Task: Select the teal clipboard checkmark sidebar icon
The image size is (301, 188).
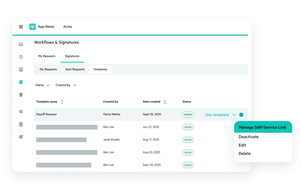Action: (x=21, y=82)
